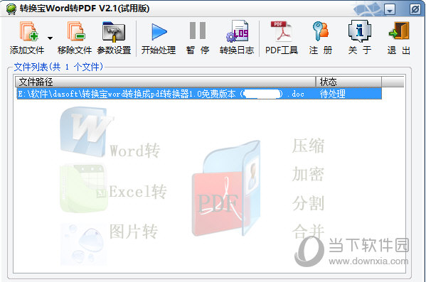Close the 转换宝 window

pos(415,9)
